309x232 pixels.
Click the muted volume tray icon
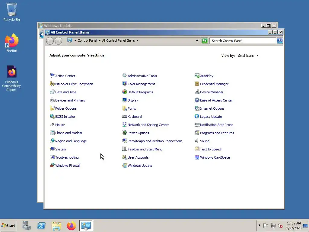(280, 225)
